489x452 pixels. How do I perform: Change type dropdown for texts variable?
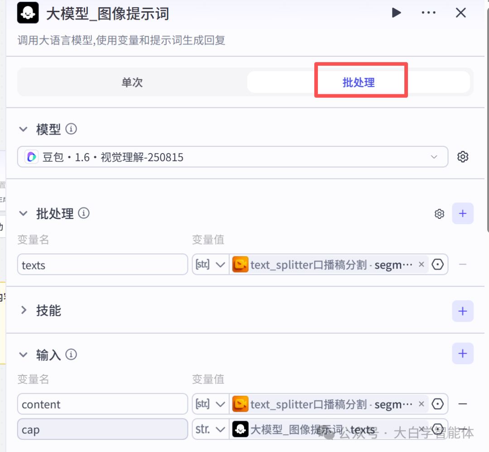[211, 264]
